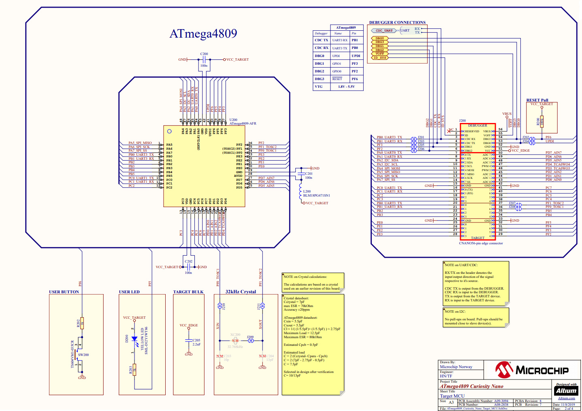Click the 1.8V - 5.5V table cell
This screenshot has width=582, height=411.
pos(347,87)
